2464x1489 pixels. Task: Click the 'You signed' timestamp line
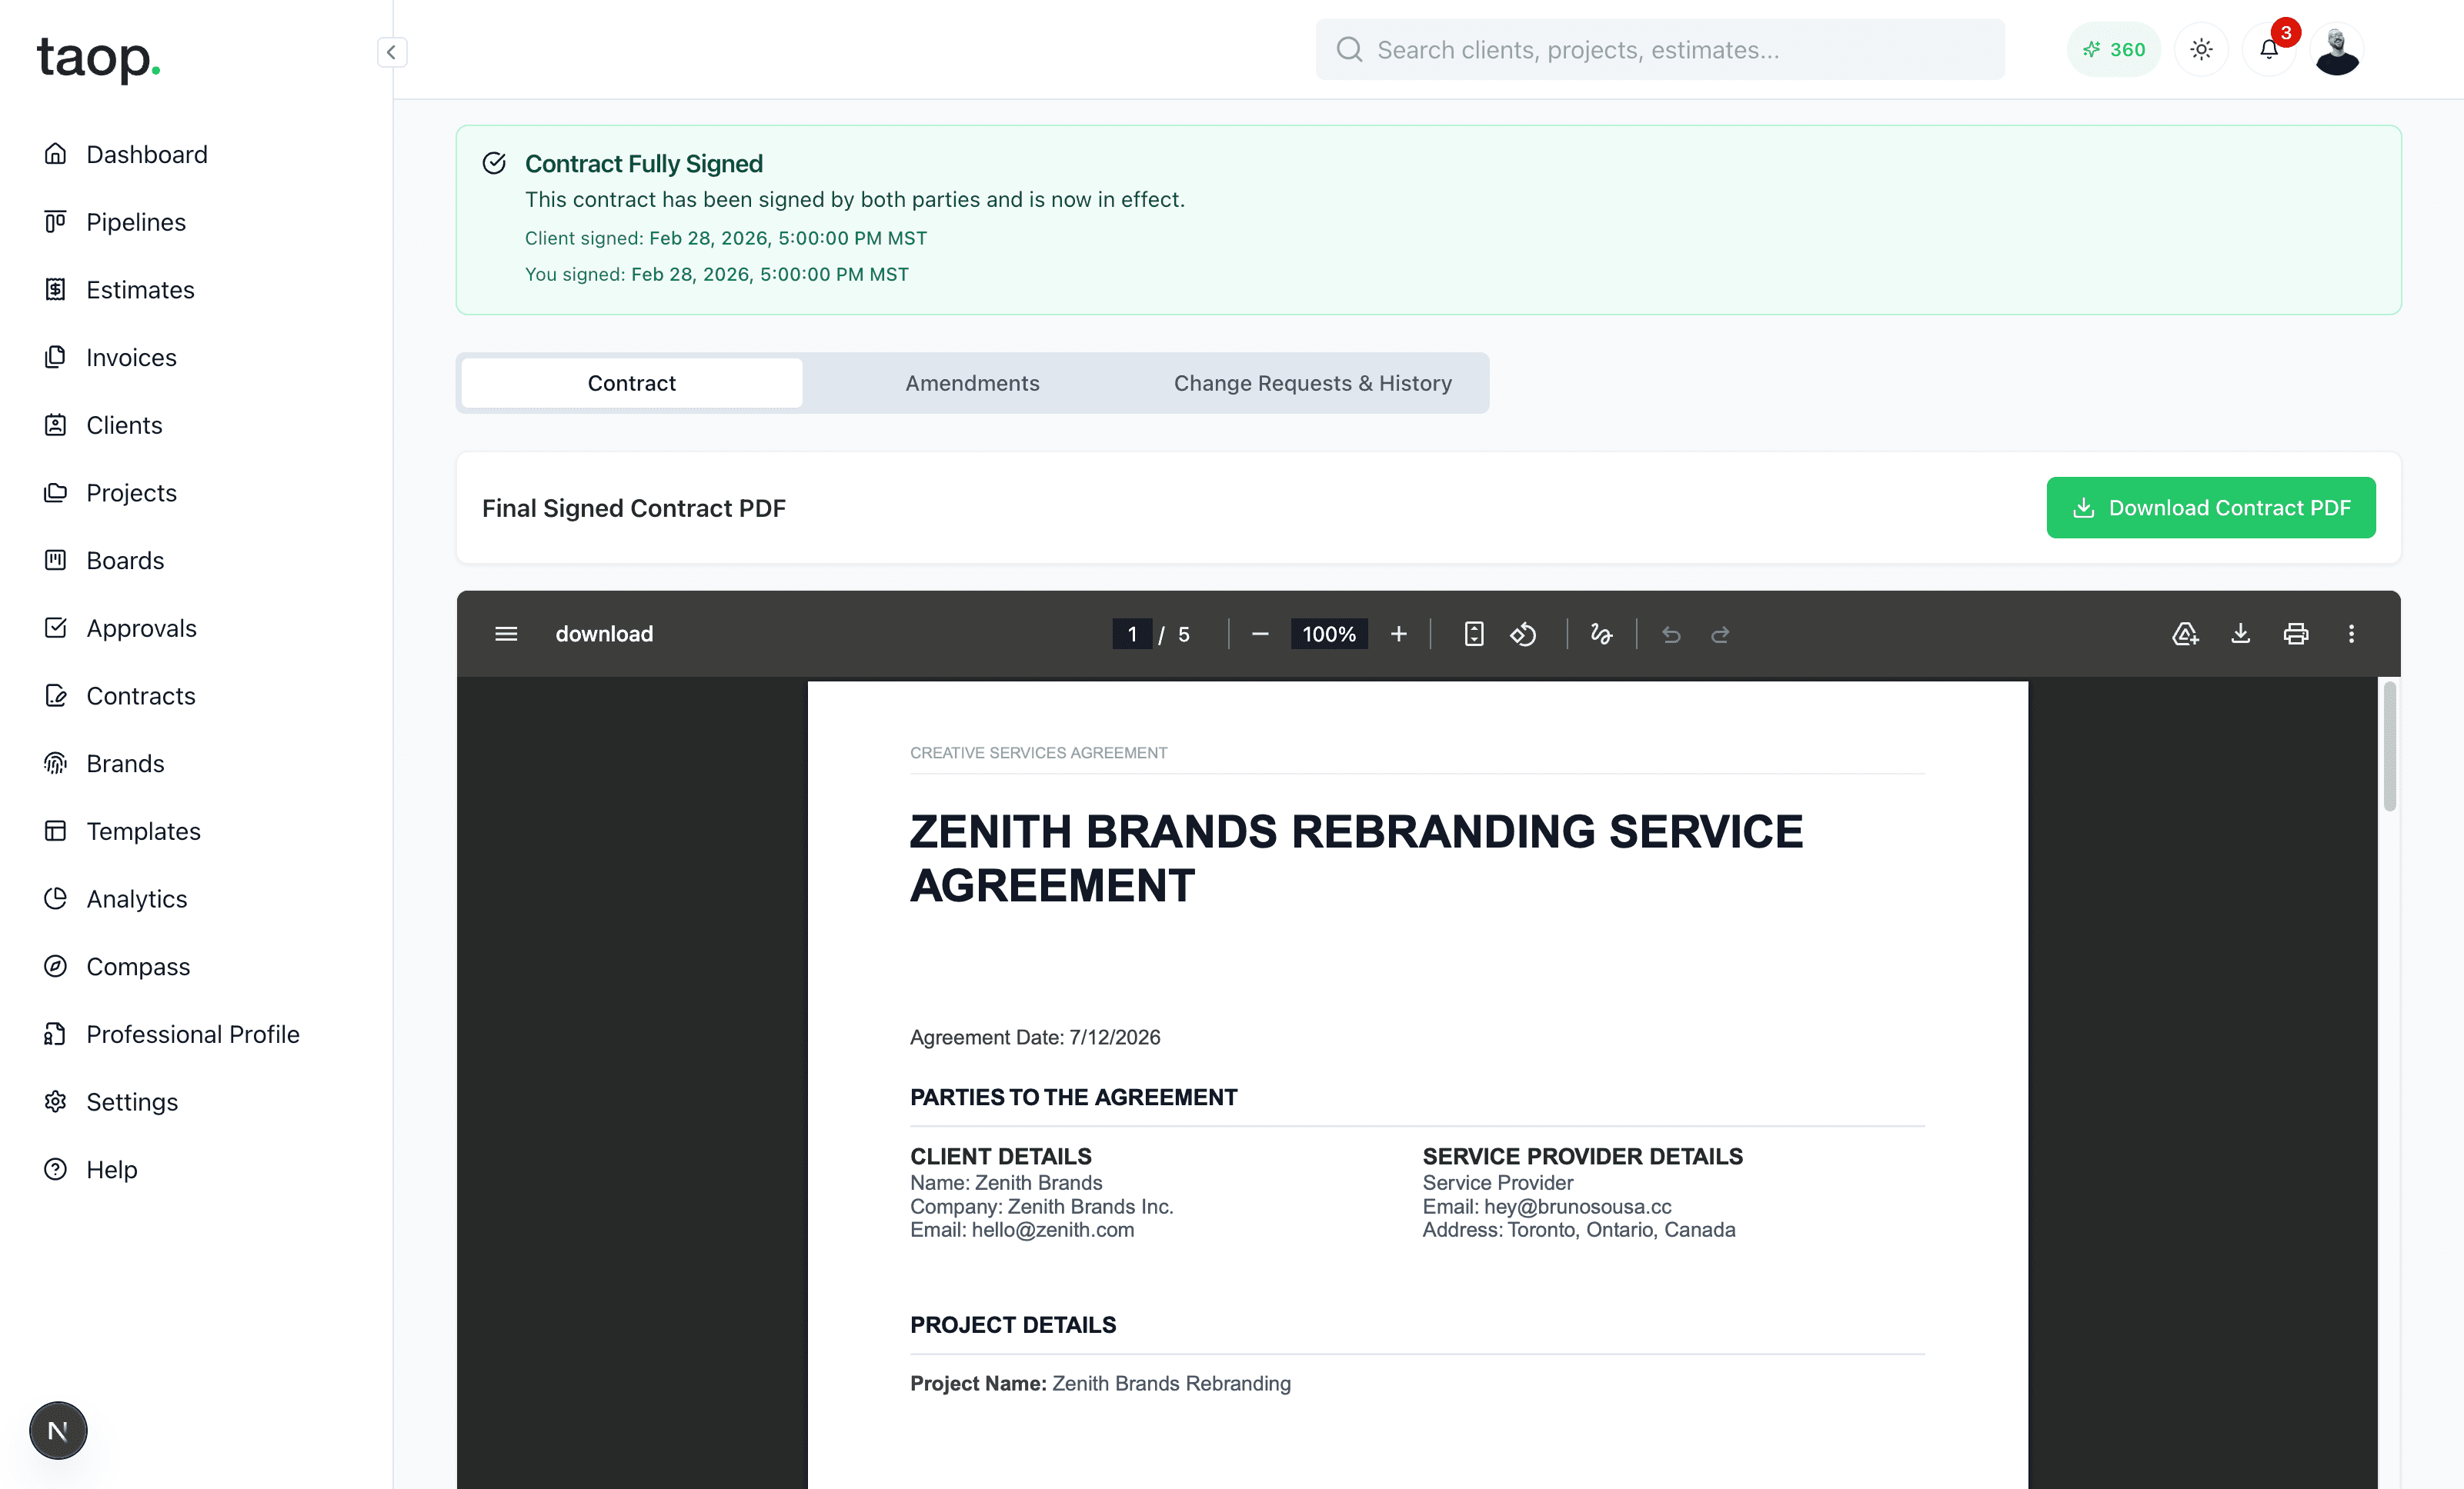(717, 274)
